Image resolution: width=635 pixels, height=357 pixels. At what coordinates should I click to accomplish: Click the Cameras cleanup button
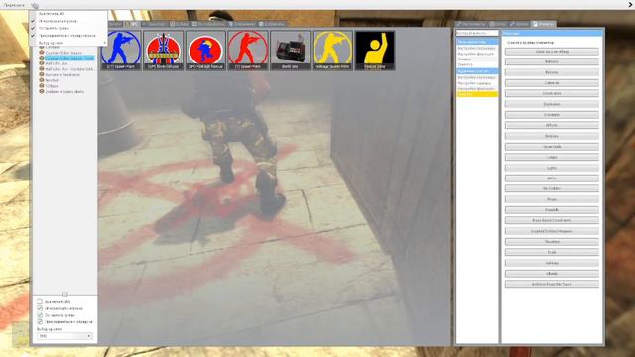552,83
